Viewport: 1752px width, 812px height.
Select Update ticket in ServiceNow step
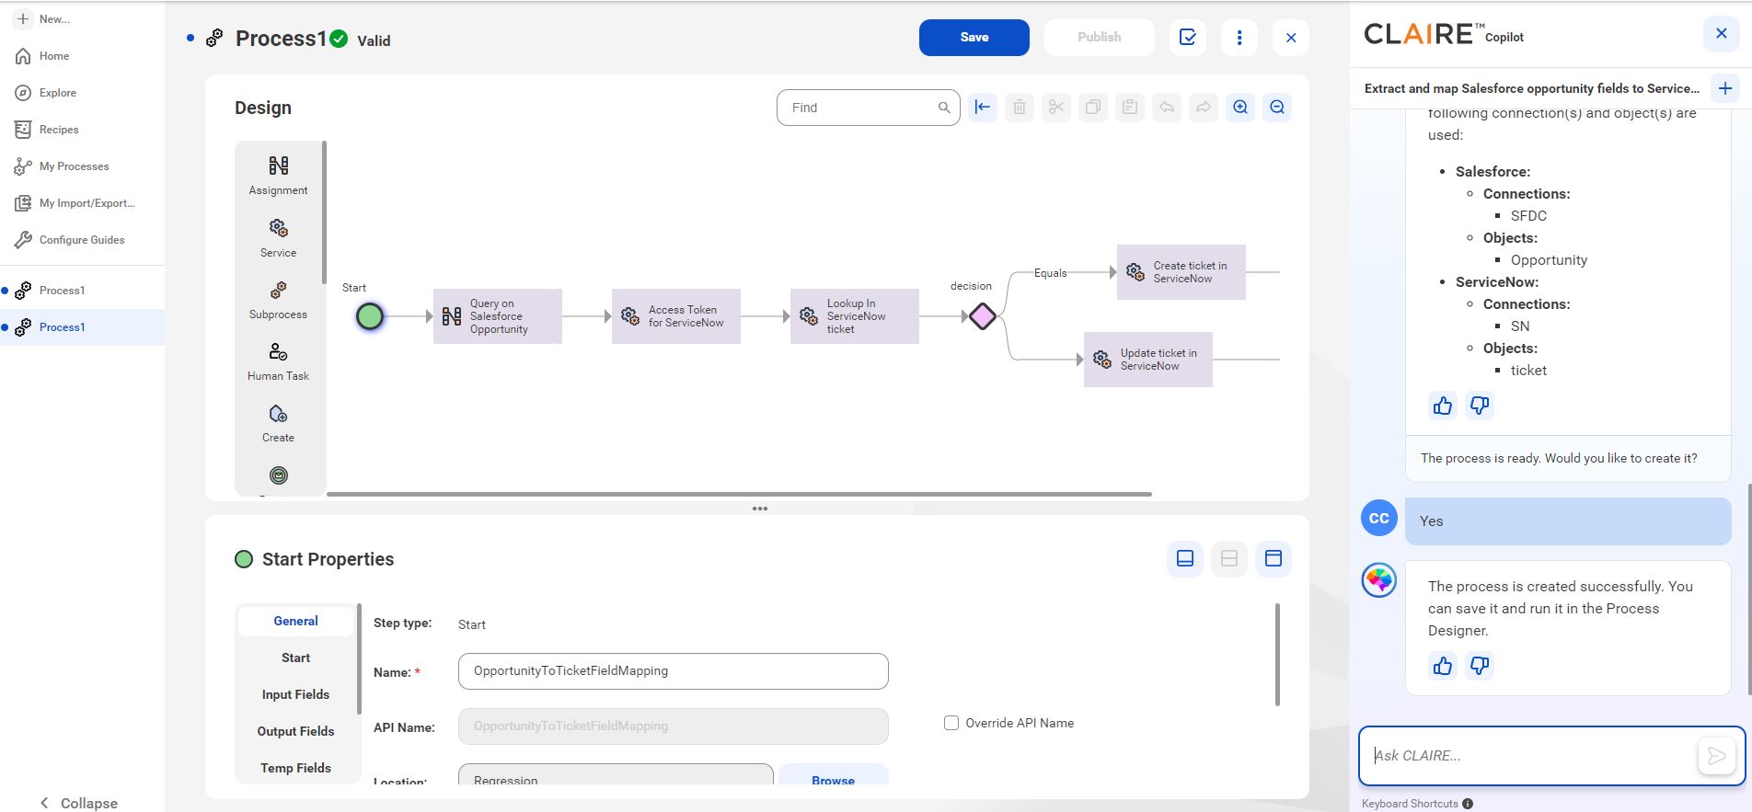[x=1148, y=360]
